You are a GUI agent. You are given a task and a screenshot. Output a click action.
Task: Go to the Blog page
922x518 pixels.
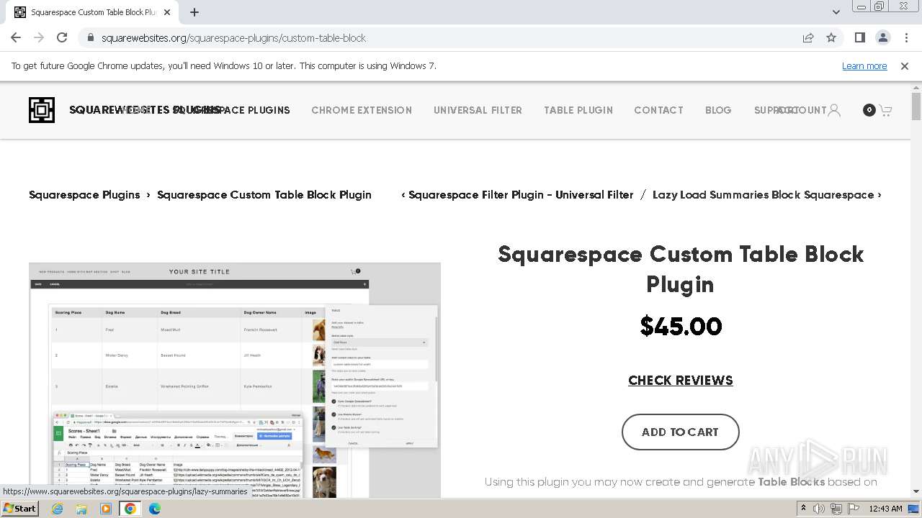(718, 110)
